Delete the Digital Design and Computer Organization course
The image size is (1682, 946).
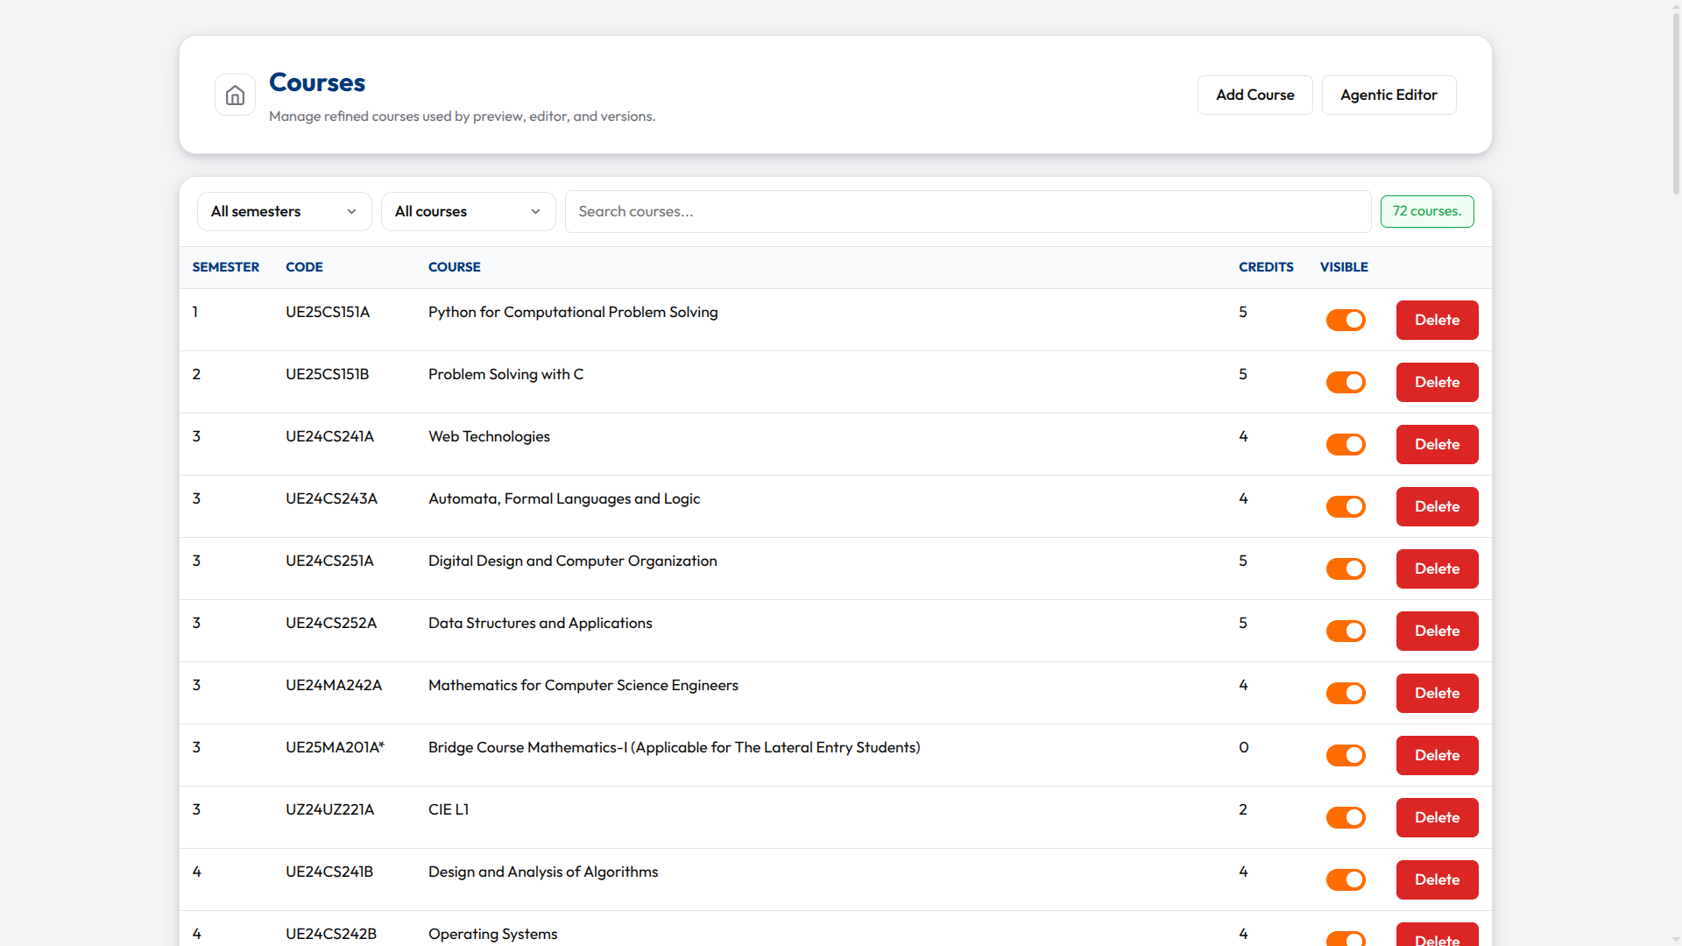[1437, 568]
